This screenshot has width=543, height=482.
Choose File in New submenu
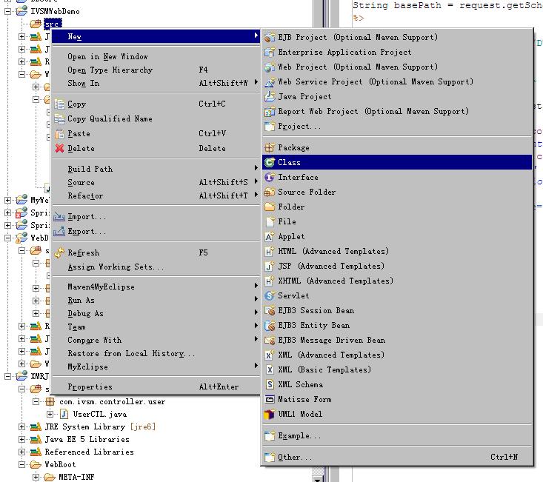point(397,222)
